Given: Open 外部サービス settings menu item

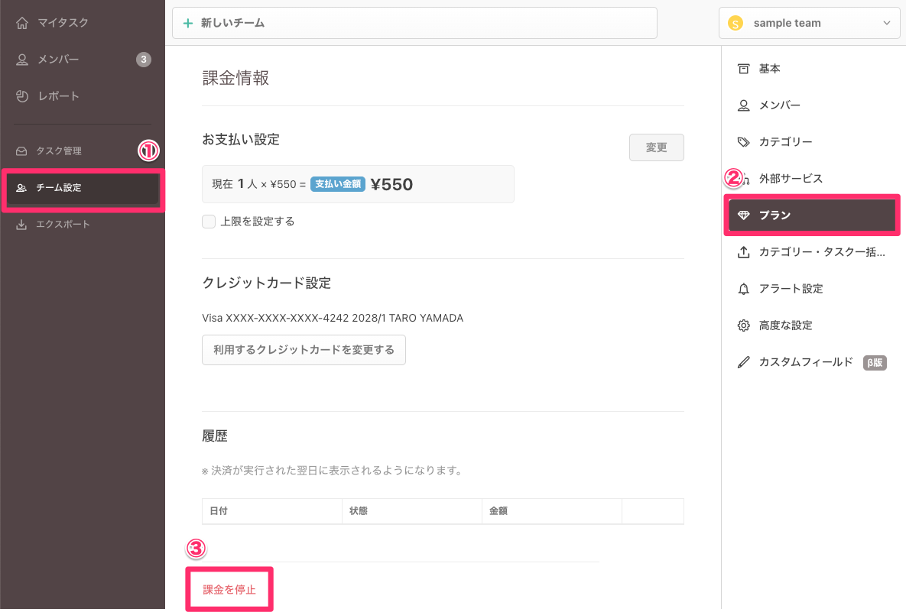Looking at the screenshot, I should point(791,179).
